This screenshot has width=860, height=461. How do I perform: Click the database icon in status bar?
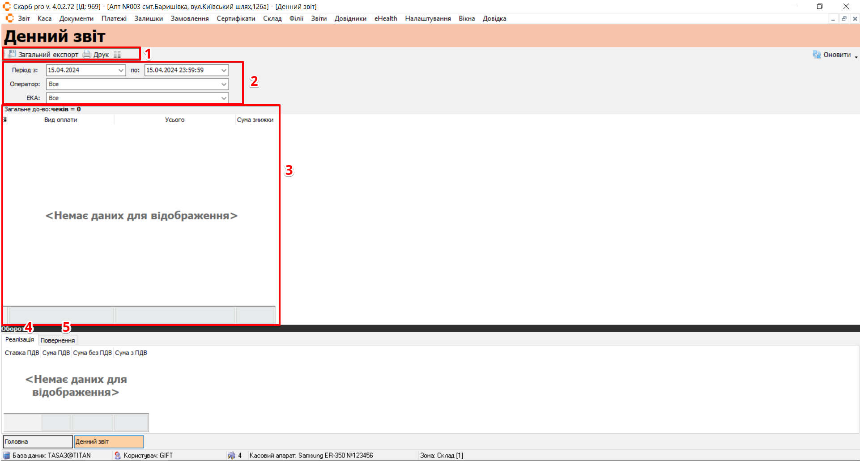(7, 455)
